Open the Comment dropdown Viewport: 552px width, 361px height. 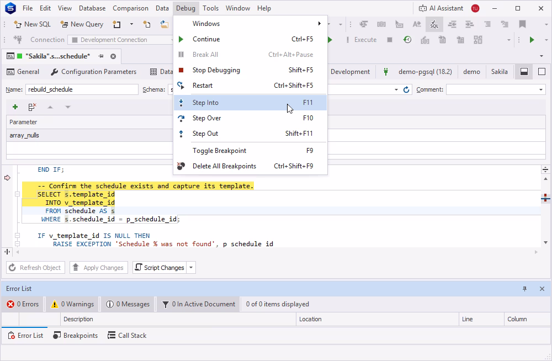[x=541, y=90]
